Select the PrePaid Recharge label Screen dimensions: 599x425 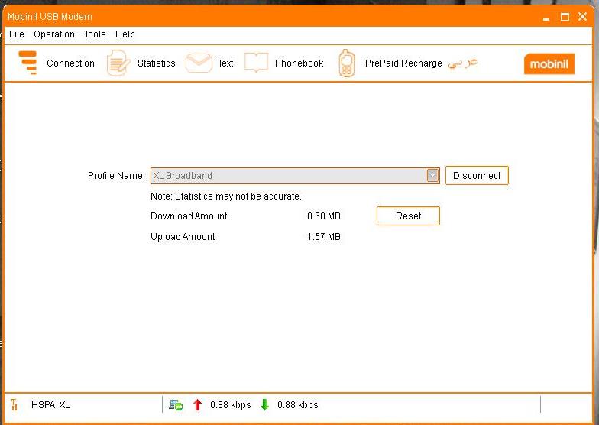click(403, 63)
